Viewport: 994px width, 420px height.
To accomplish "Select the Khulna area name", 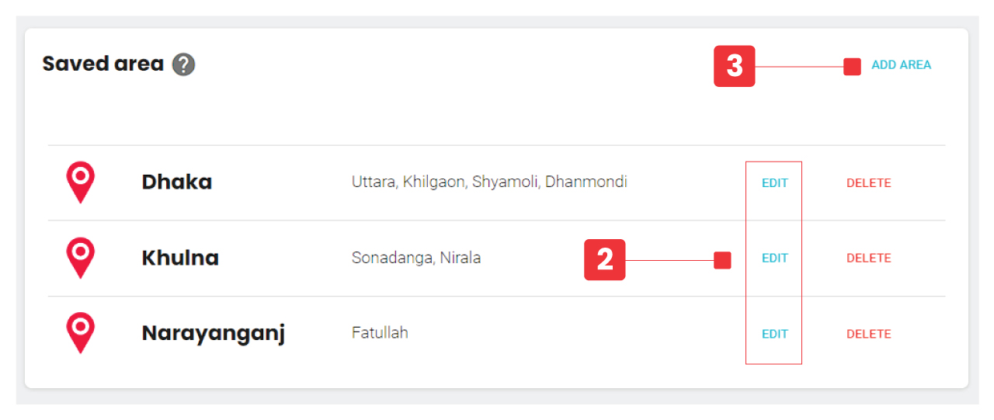I will 180,258.
